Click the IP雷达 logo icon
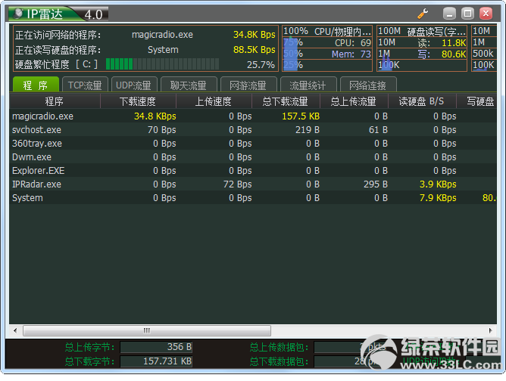 tap(19, 14)
